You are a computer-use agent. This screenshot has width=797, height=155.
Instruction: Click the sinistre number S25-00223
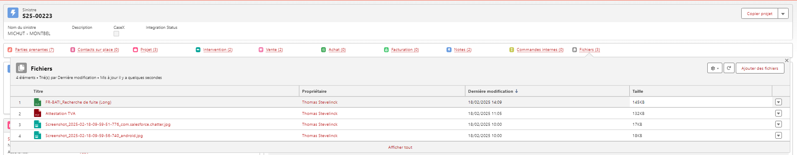[37, 16]
